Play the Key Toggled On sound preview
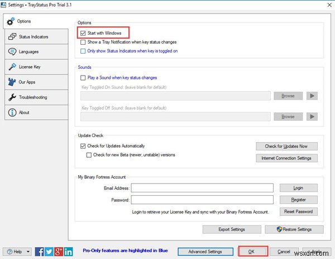The width and height of the screenshot is (335, 259). pyautogui.click(x=312, y=96)
